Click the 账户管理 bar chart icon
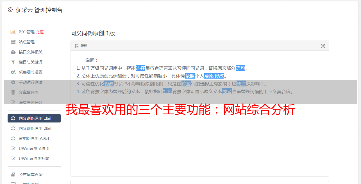 [x=13, y=32]
